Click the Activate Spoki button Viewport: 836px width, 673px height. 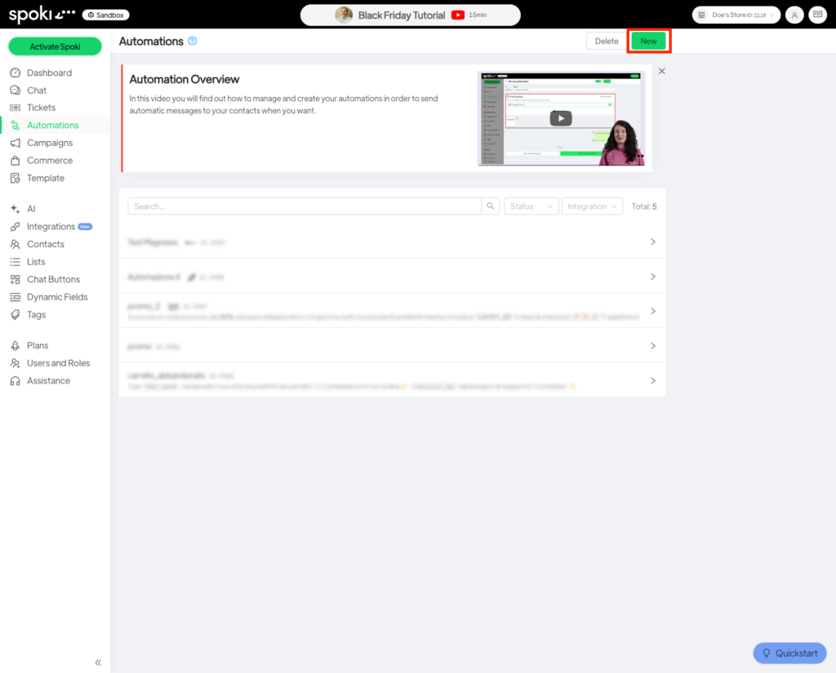click(x=55, y=46)
